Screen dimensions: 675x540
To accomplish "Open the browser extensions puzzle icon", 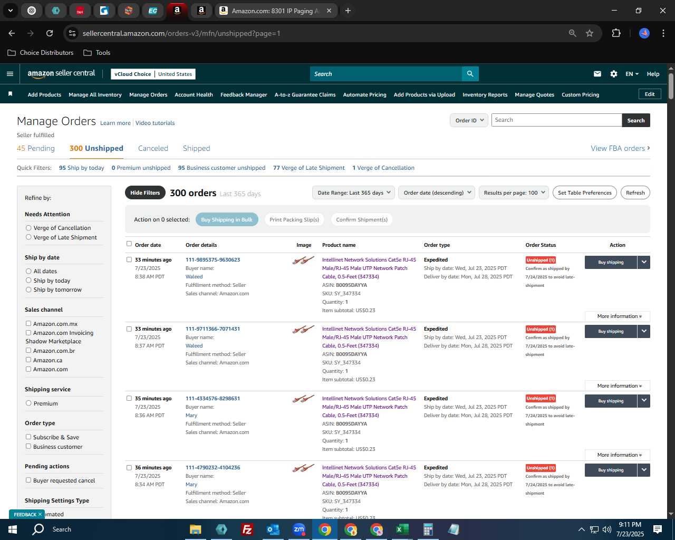I will pyautogui.click(x=616, y=33).
